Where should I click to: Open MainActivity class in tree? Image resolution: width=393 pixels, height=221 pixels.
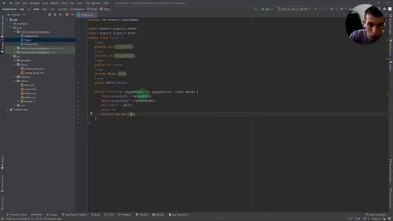29,36
